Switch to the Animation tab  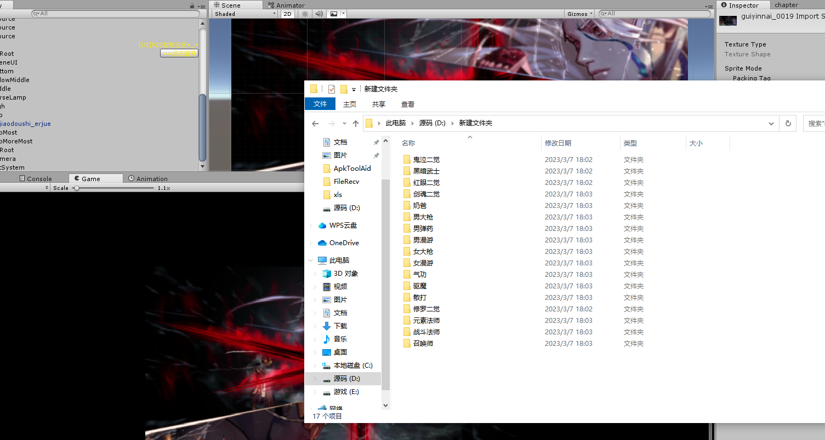(148, 179)
